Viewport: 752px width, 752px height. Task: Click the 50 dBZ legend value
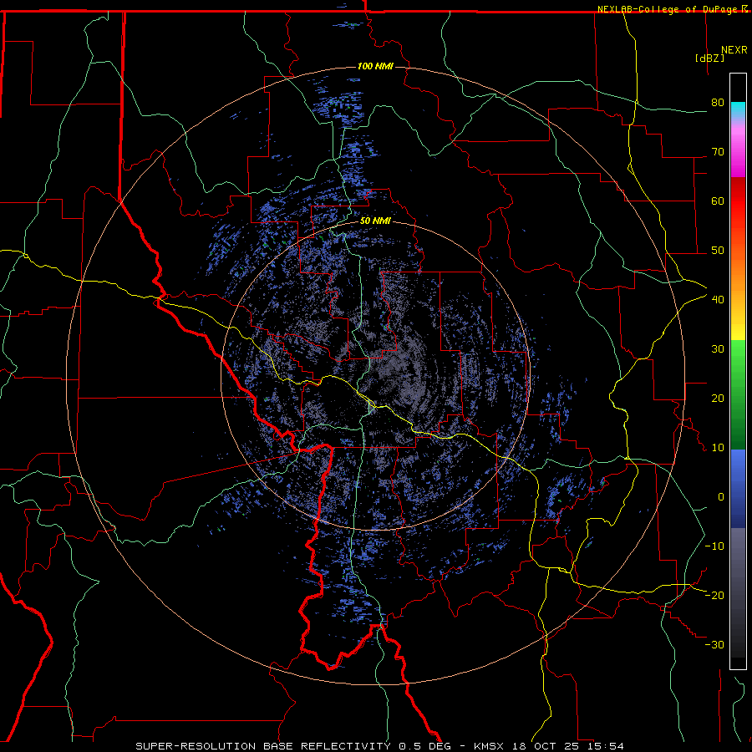[718, 251]
